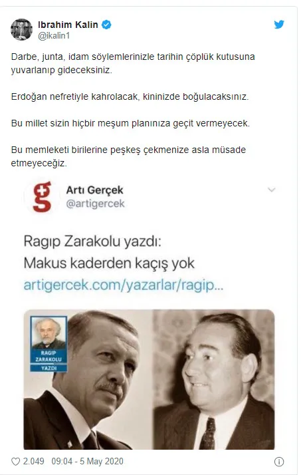Click Ibrahim Kalin's profile avatar
The height and width of the screenshot is (475, 303).
coord(21,29)
